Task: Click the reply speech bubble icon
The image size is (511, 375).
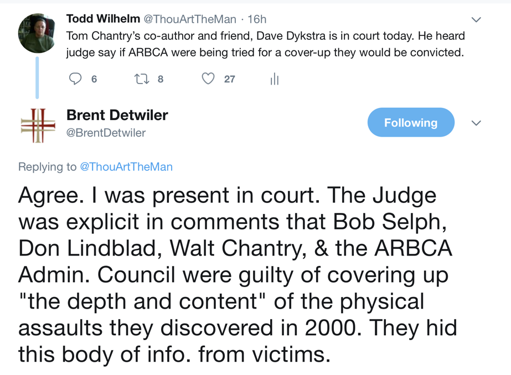Action: click(x=75, y=79)
